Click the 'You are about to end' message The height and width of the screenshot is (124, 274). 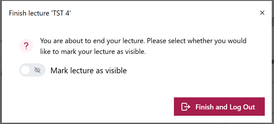[x=143, y=46]
